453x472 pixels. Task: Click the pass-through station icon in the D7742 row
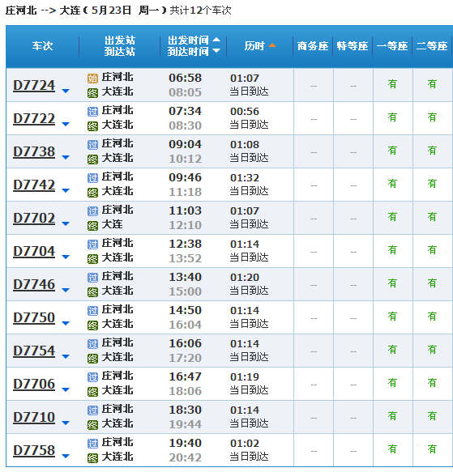tap(92, 178)
